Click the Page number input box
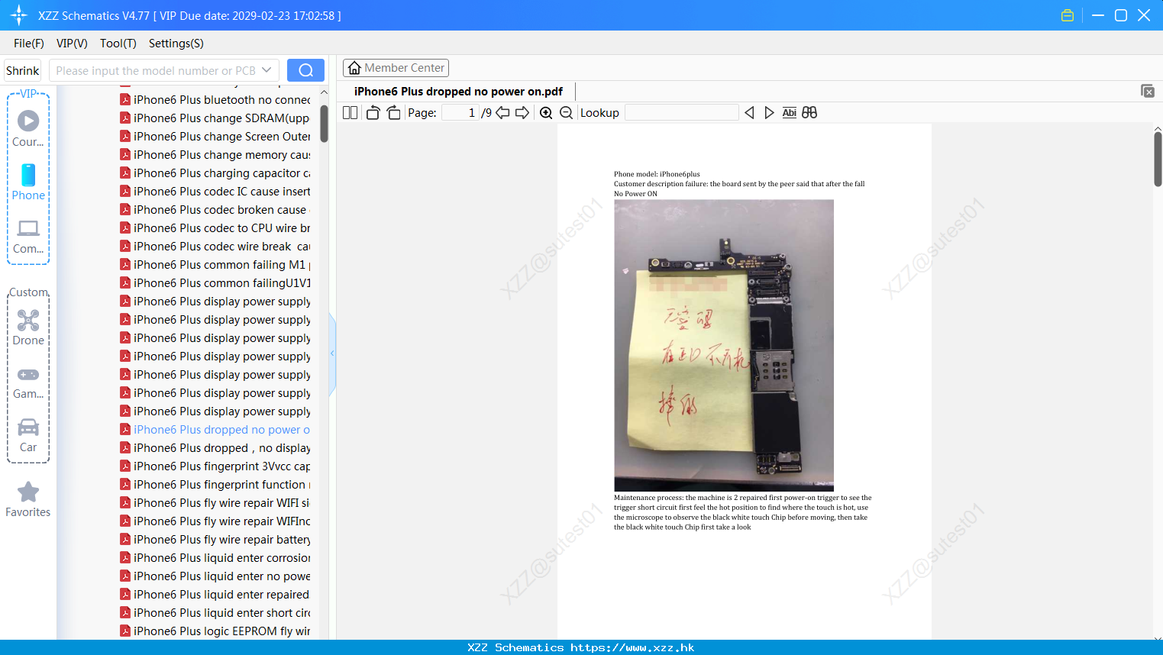The image size is (1163, 655). point(460,113)
